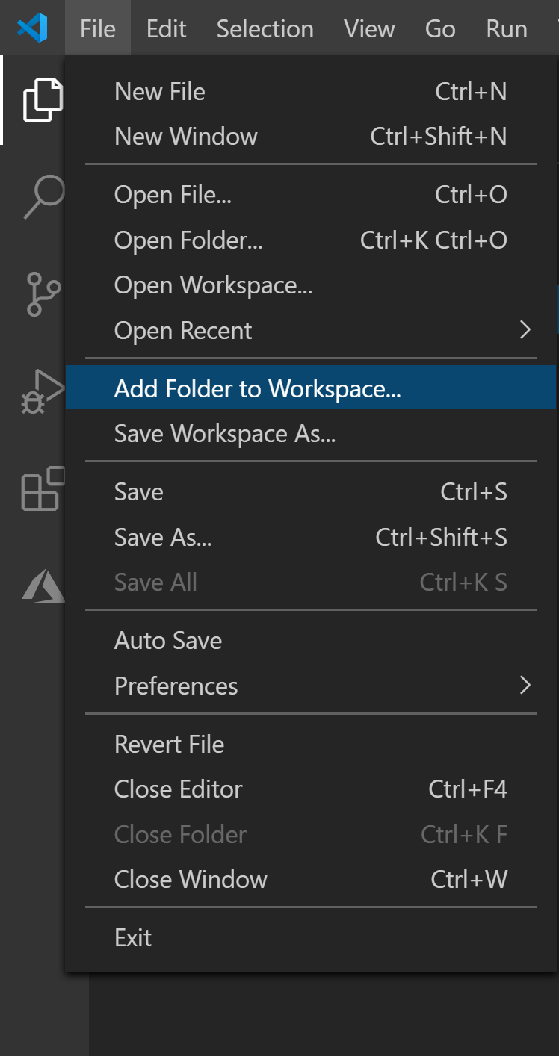559x1056 pixels.
Task: Open the Search view icon
Action: (43, 196)
